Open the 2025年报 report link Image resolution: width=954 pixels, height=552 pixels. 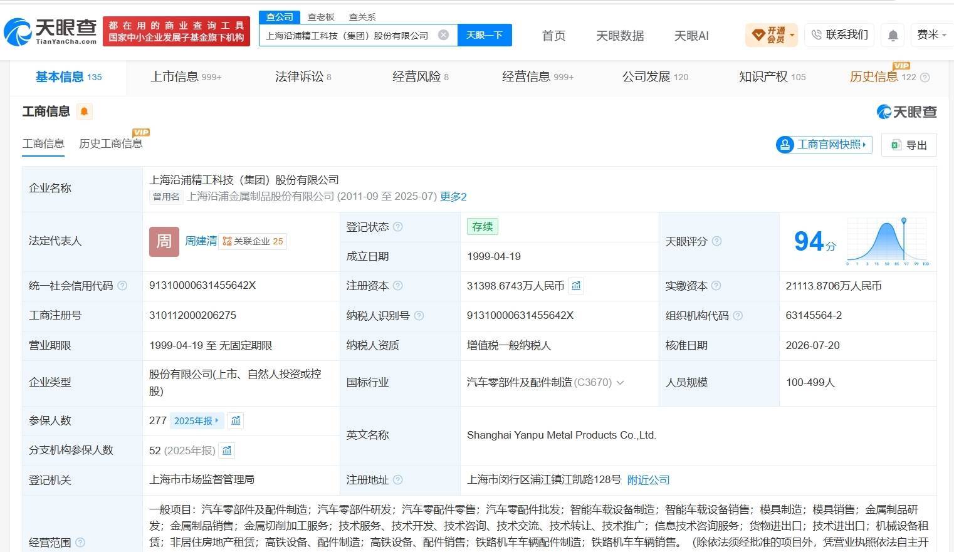tap(196, 420)
